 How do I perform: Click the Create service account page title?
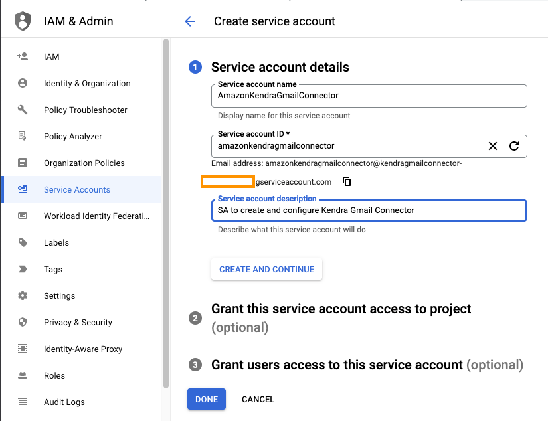pyautogui.click(x=274, y=21)
